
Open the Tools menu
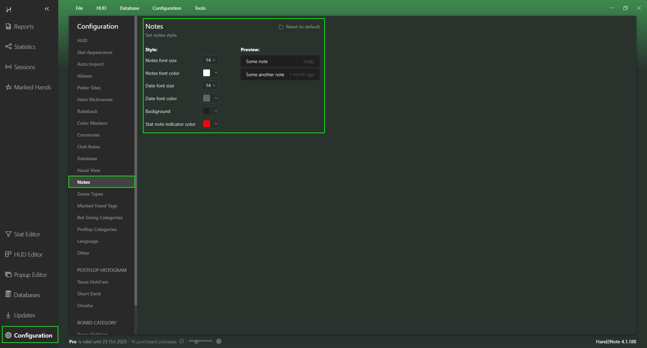200,8
